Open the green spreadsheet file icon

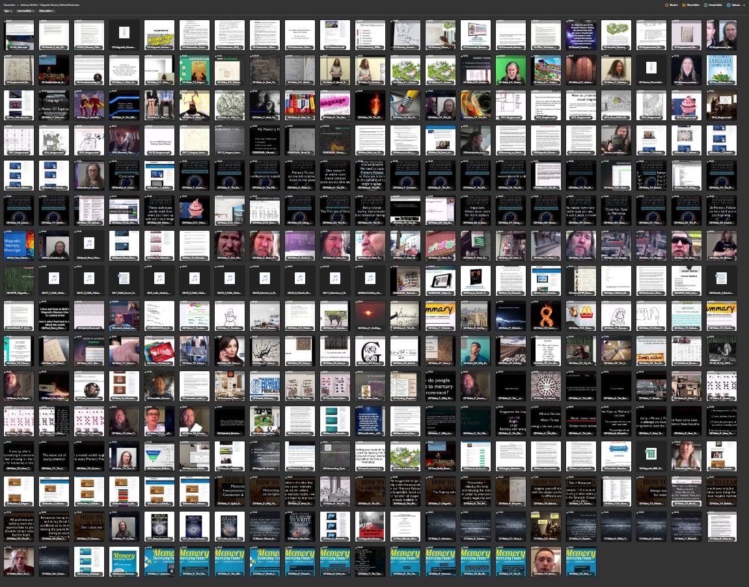[x=651, y=453]
